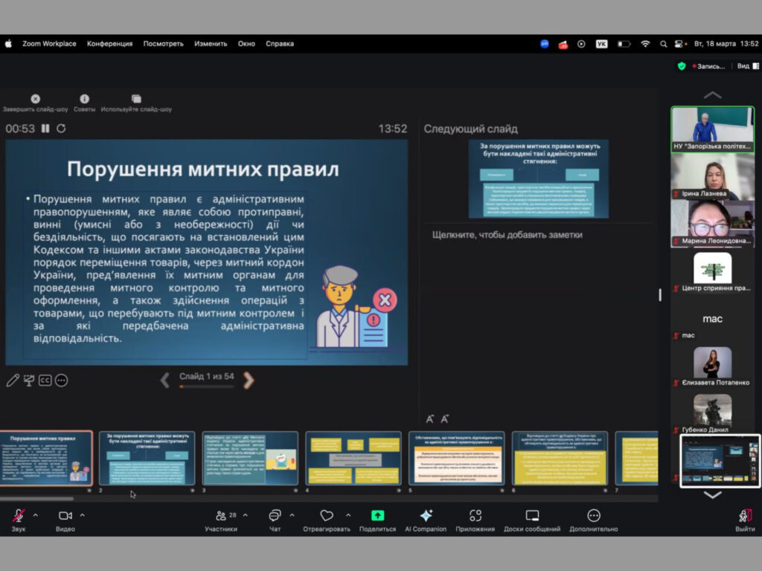This screenshot has height=571, width=762.
Task: Unmute microphone with the Звук button
Action: tap(19, 515)
